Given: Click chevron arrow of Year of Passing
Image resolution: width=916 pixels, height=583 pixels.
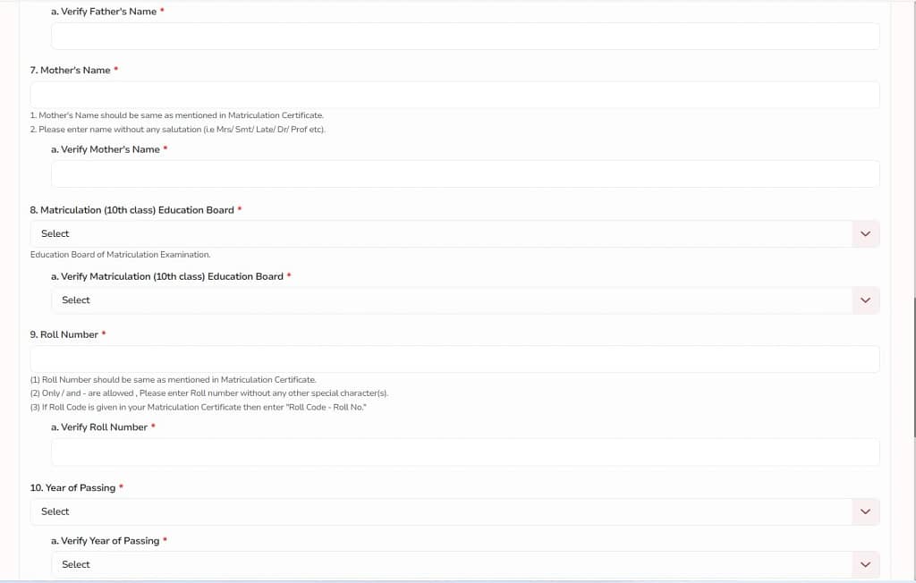Looking at the screenshot, I should tap(864, 512).
